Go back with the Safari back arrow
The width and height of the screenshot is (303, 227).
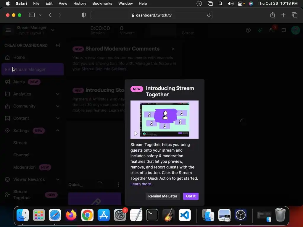(x=50, y=15)
